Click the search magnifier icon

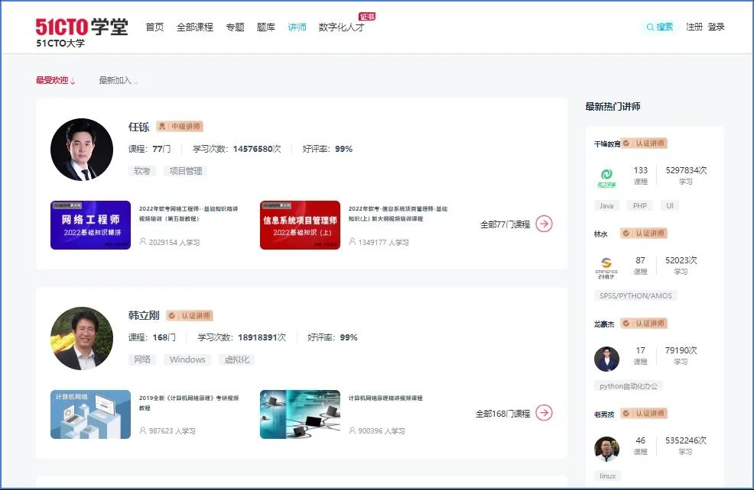(650, 27)
